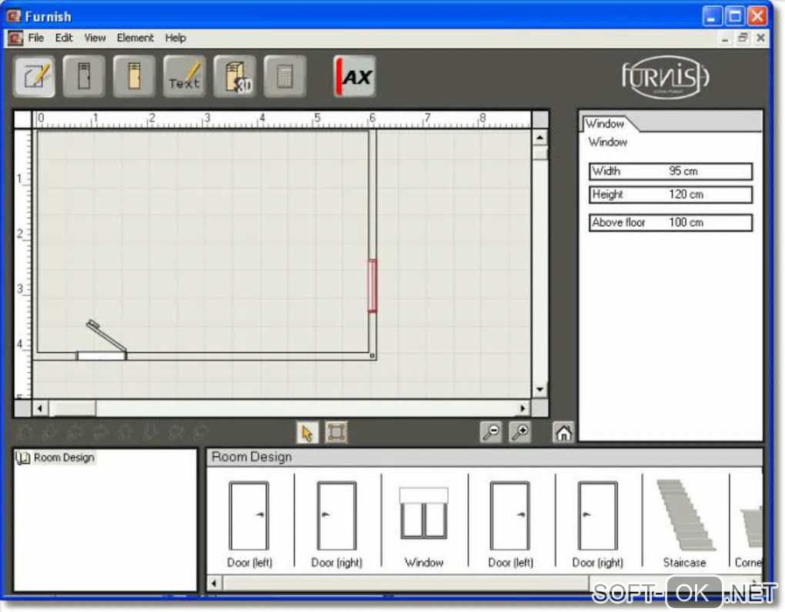
Task: Open the File menu
Action: (x=36, y=38)
